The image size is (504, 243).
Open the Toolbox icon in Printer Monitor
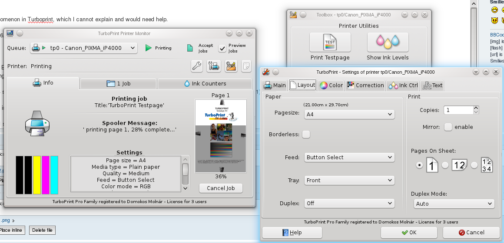coord(231,66)
